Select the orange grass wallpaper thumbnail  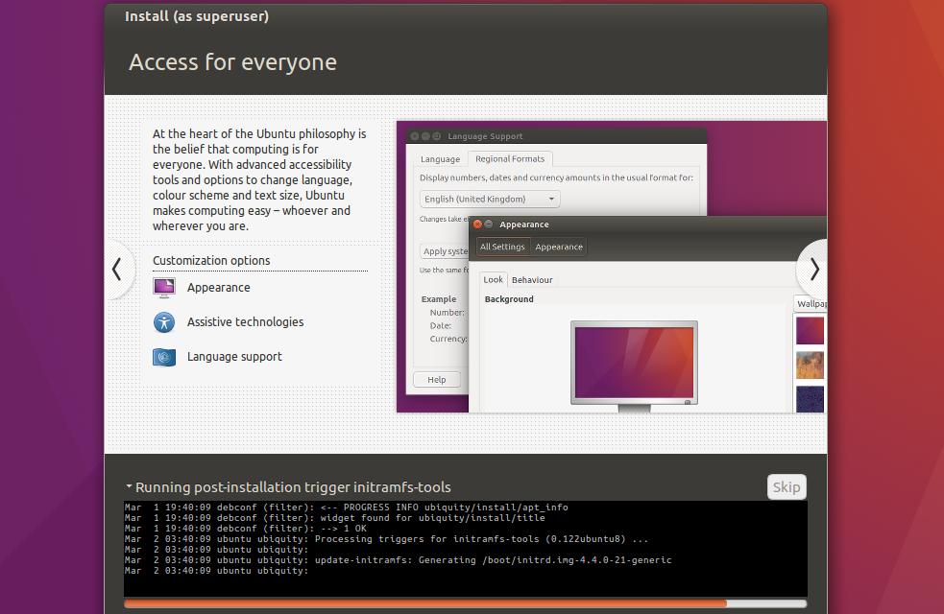(810, 365)
